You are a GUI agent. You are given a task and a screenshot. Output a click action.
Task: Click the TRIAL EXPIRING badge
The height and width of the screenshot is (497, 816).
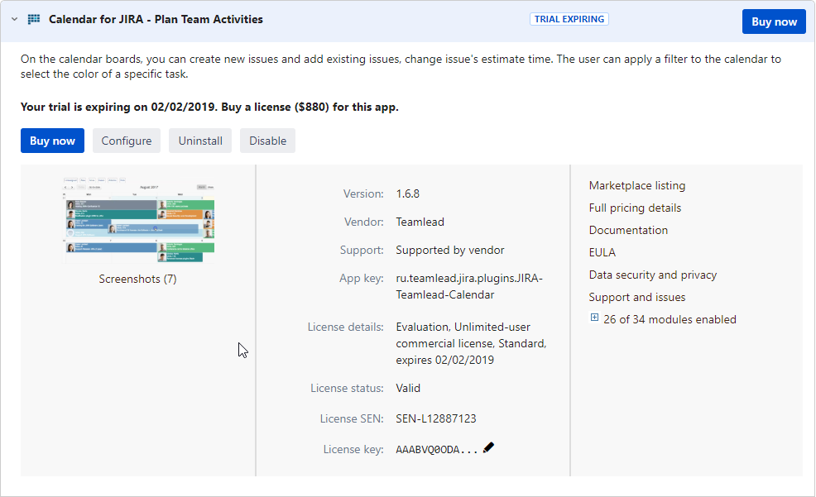569,19
